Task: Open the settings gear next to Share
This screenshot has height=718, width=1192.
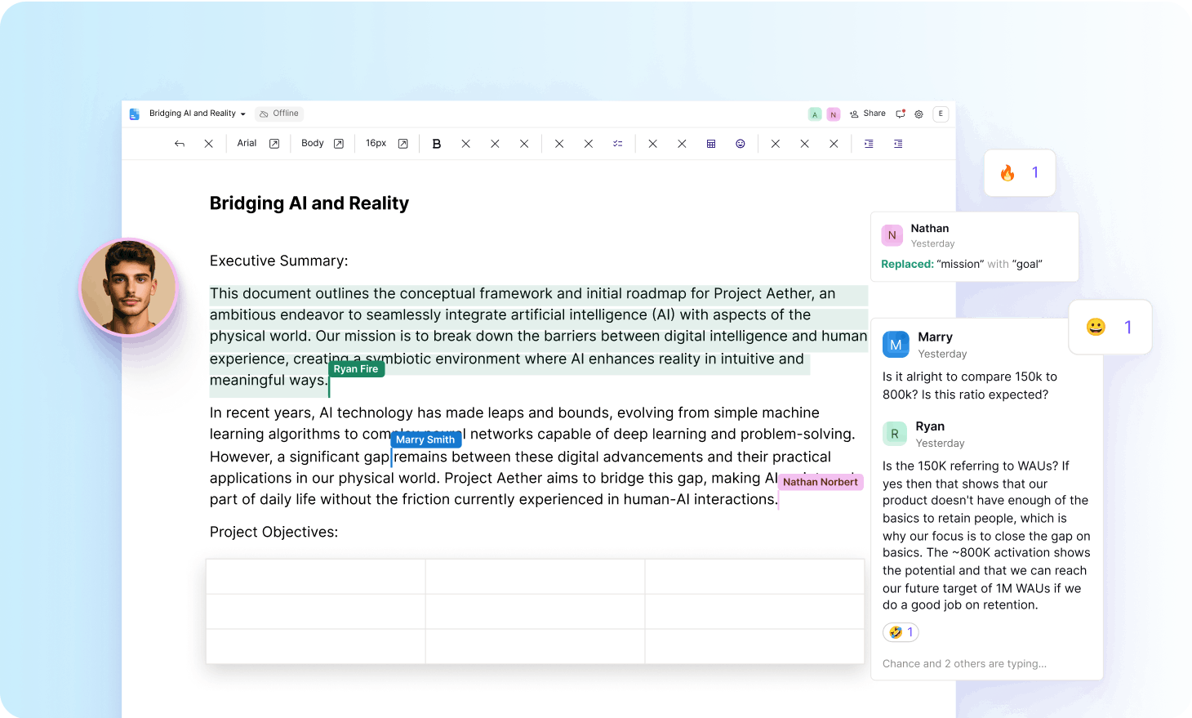Action: (919, 114)
